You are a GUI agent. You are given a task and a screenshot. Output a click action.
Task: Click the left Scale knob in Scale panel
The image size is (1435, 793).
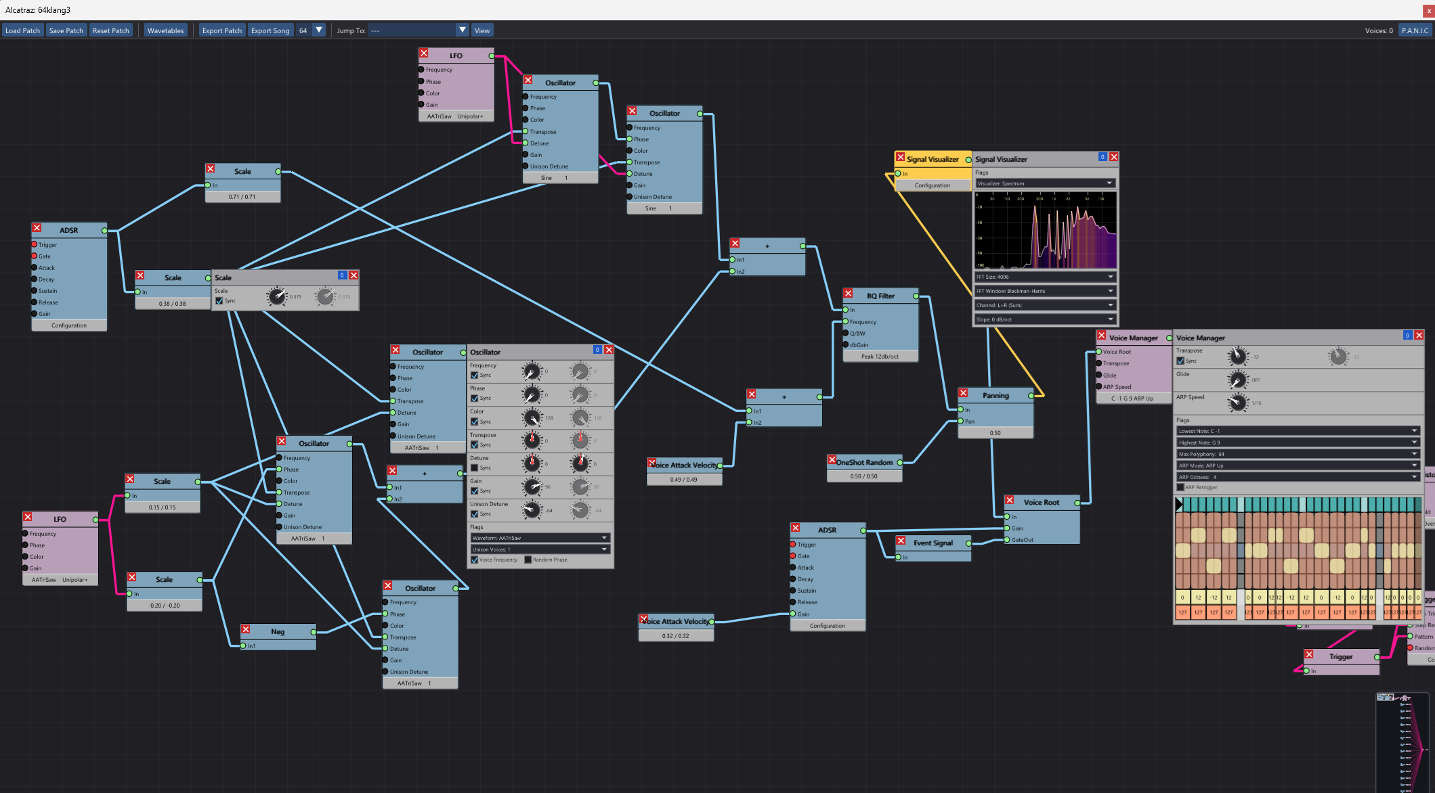[x=276, y=296]
